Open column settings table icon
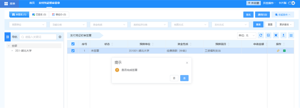The image size is (300, 108). (x=268, y=35)
